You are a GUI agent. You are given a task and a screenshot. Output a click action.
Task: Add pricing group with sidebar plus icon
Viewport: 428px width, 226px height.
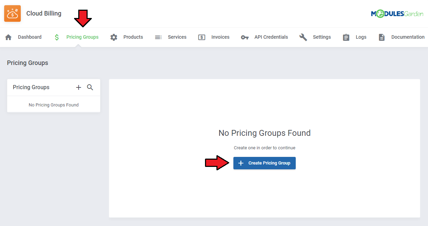pyautogui.click(x=79, y=87)
